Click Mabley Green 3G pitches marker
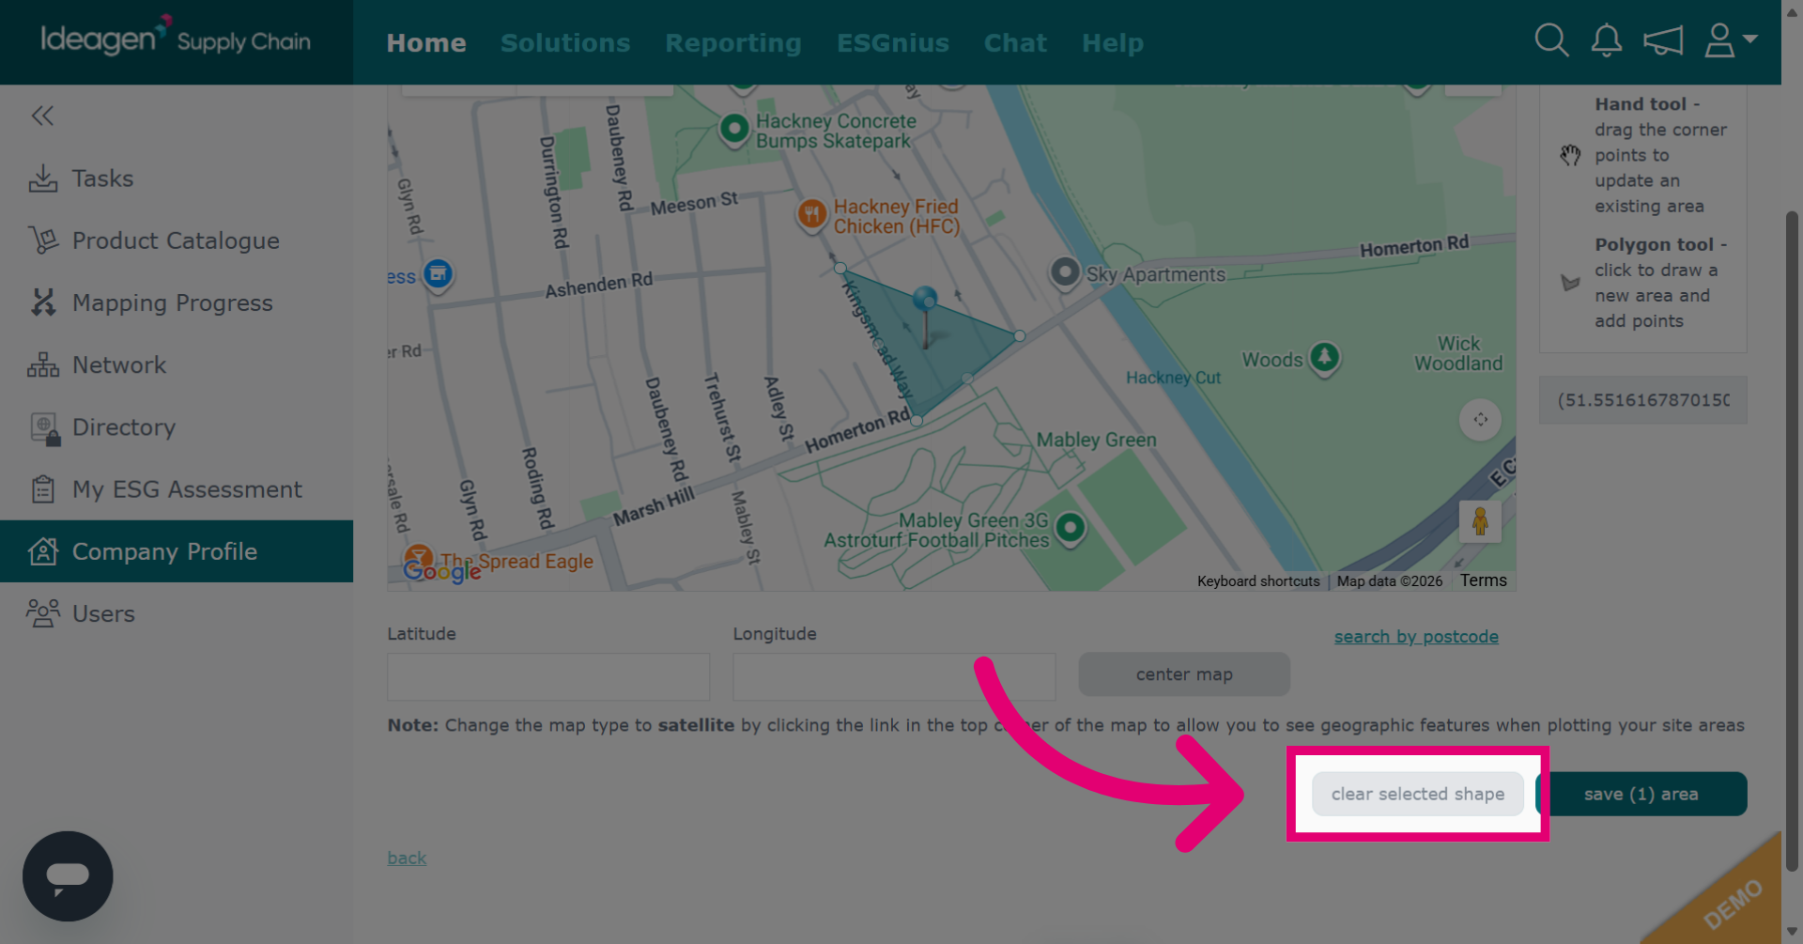Image resolution: width=1803 pixels, height=944 pixels. click(1070, 528)
